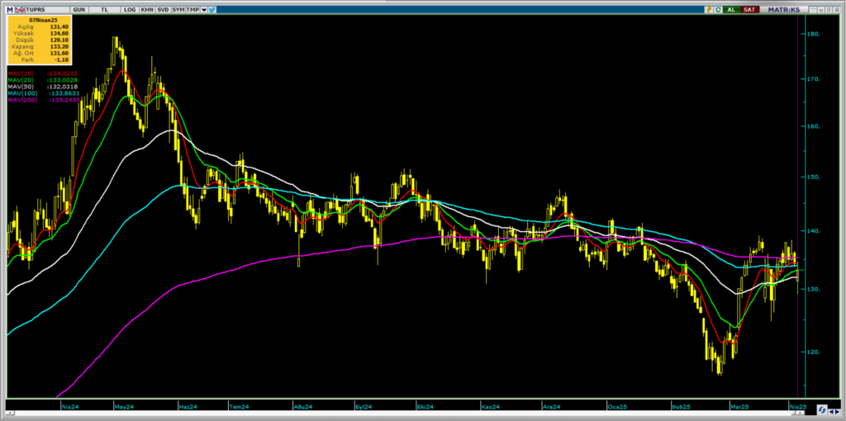
Task: Open the SYM menu item
Action: coord(178,9)
